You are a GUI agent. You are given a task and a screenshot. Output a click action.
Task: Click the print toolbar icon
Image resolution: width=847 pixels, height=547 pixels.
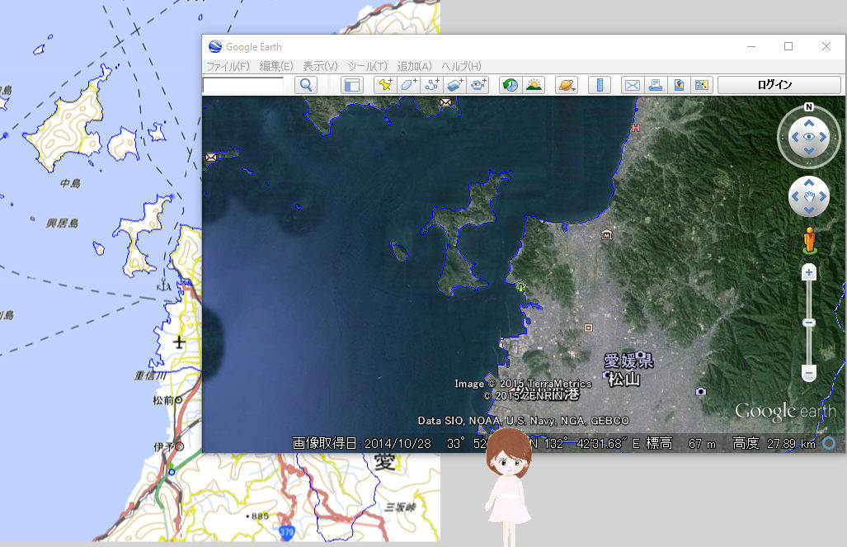click(656, 85)
